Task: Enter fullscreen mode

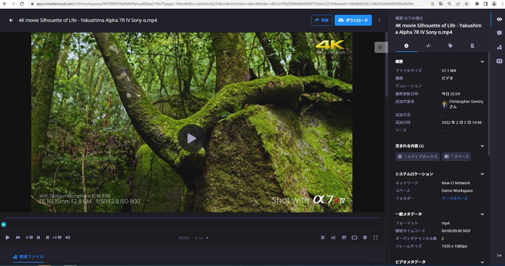Action: tap(375, 237)
